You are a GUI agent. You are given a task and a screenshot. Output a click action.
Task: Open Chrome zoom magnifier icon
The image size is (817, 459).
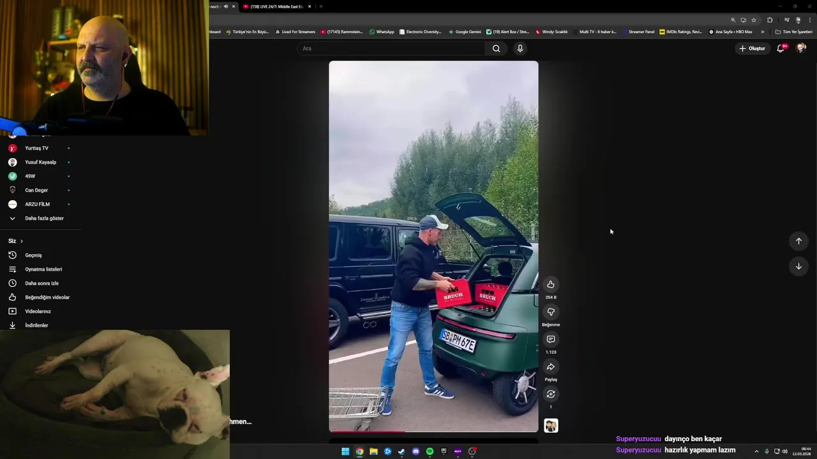point(733,20)
